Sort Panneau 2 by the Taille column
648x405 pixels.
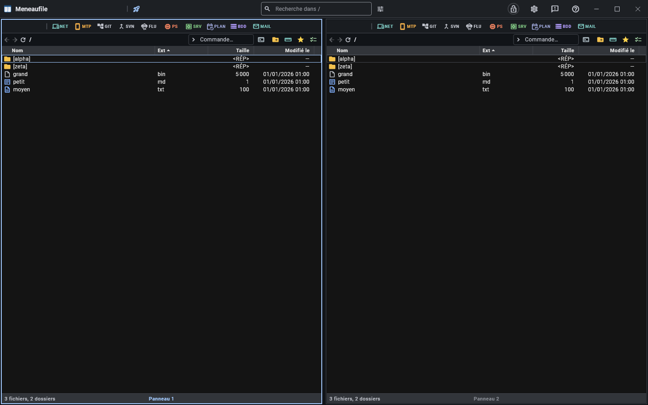[x=556, y=50]
